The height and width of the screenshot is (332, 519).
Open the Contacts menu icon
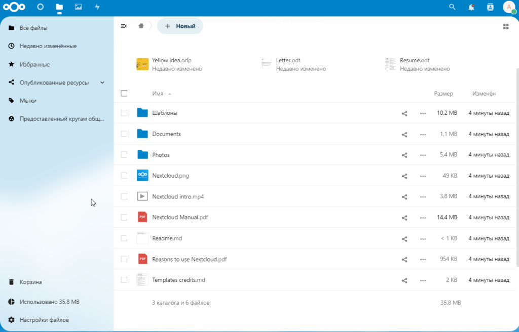490,7
